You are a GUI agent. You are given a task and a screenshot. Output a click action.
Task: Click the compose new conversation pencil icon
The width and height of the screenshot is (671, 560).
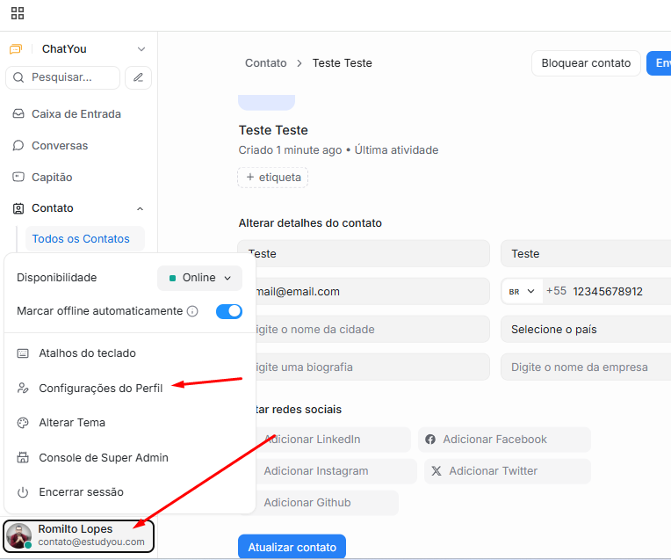pyautogui.click(x=138, y=77)
